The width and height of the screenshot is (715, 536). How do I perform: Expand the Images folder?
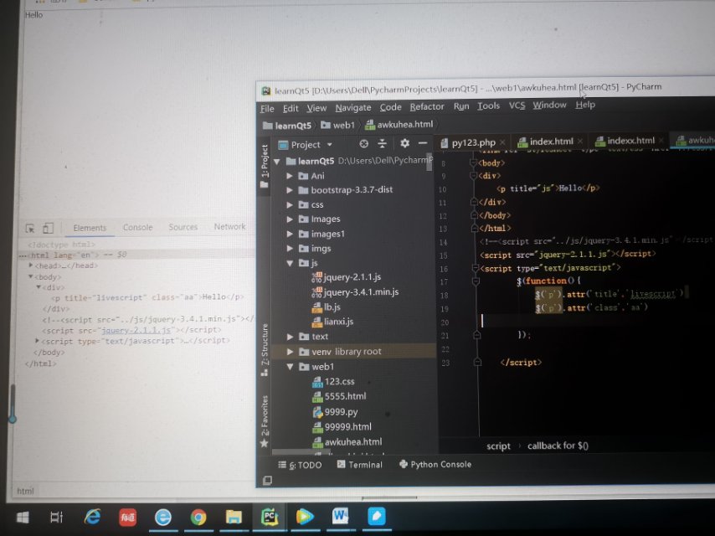tap(290, 219)
